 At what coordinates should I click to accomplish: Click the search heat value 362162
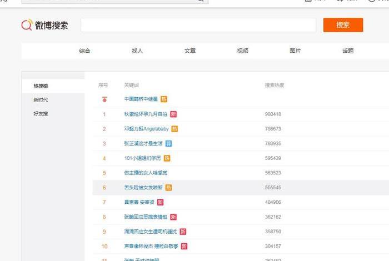click(x=273, y=217)
